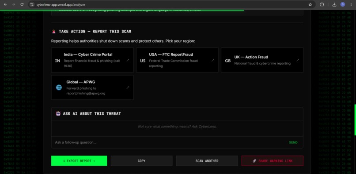Click 'TAKE ACTION — REPORT THIS SCAM' heading
The height and width of the screenshot is (174, 356).
point(95,31)
